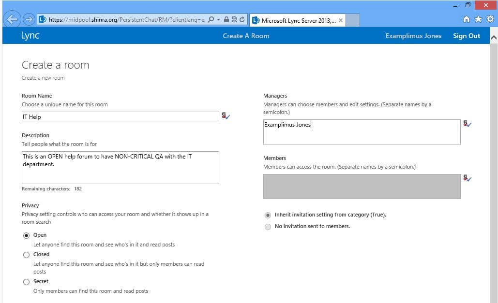Click the Lync site icon in address bar
498x303 pixels.
point(42,20)
